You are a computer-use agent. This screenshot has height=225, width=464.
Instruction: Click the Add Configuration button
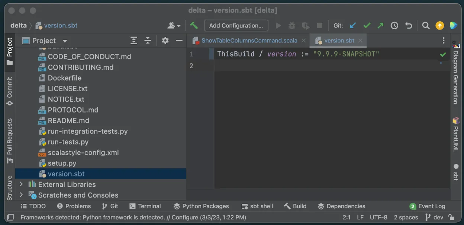click(236, 26)
